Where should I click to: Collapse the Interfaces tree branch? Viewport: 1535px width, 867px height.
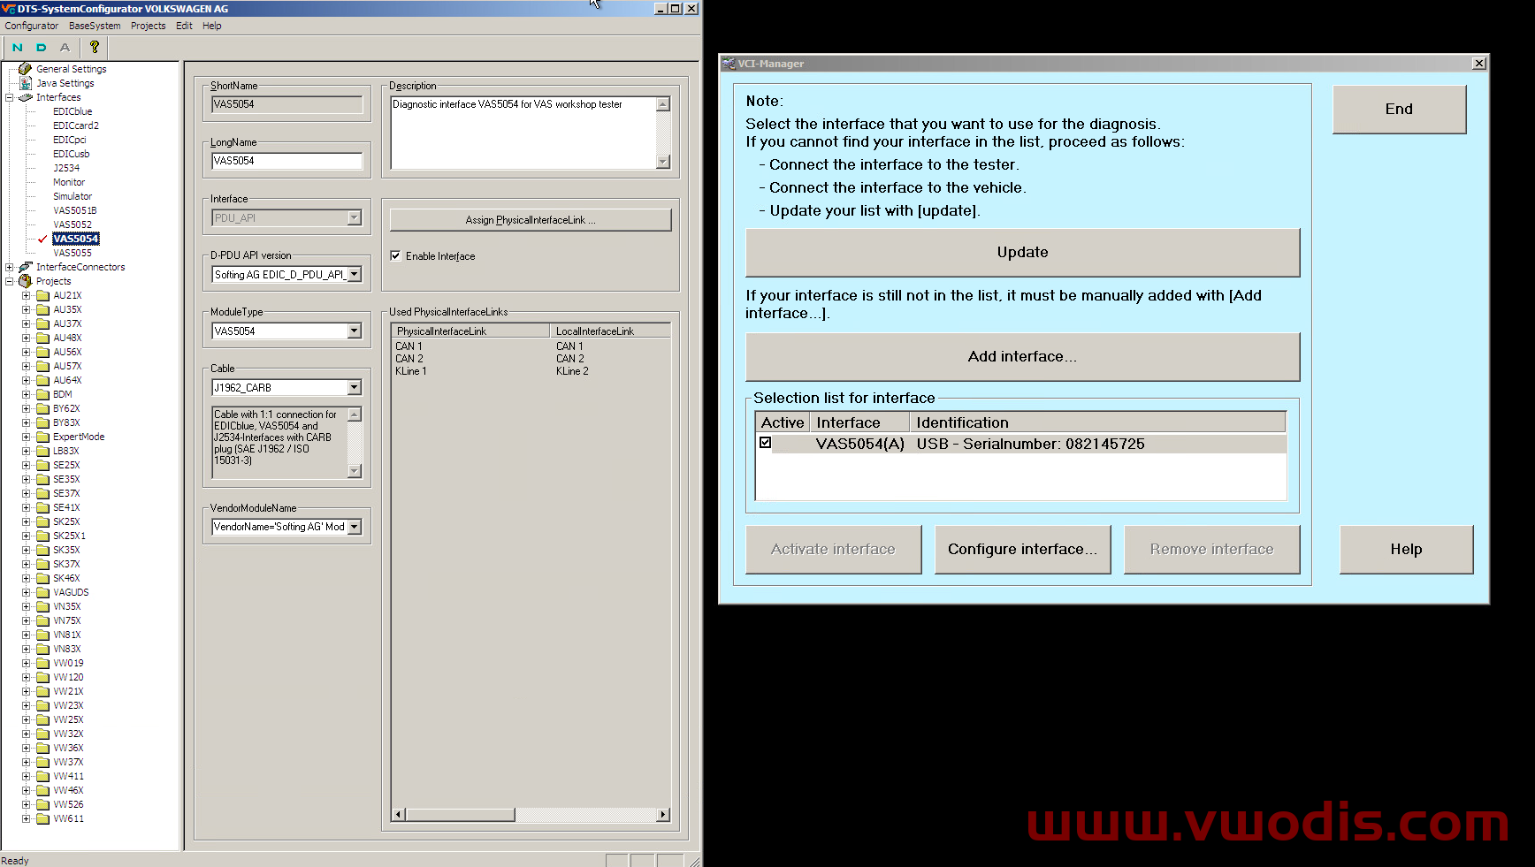[9, 97]
